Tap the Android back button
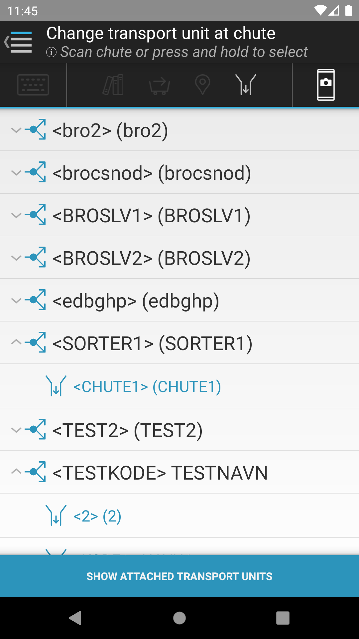The width and height of the screenshot is (359, 639). (x=75, y=618)
